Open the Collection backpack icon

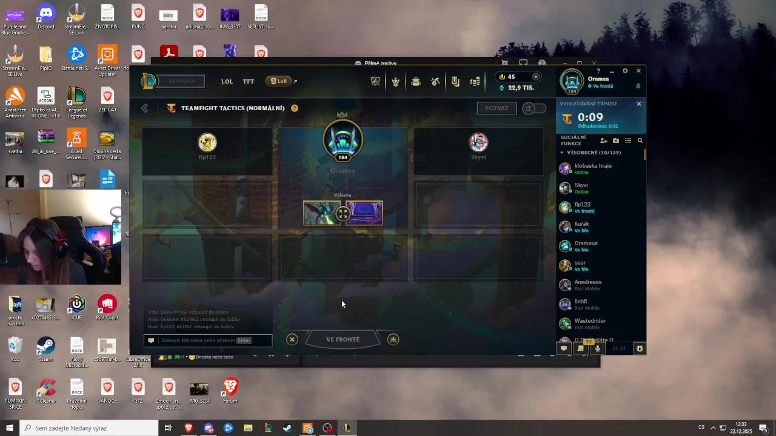pyautogui.click(x=416, y=81)
